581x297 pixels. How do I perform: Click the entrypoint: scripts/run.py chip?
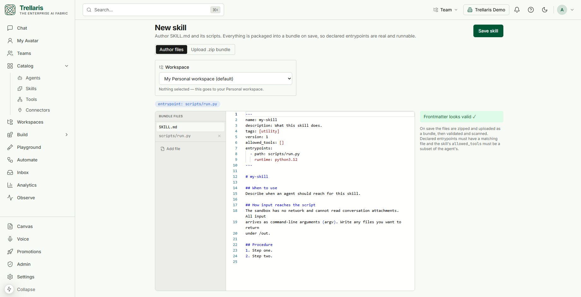(x=187, y=104)
